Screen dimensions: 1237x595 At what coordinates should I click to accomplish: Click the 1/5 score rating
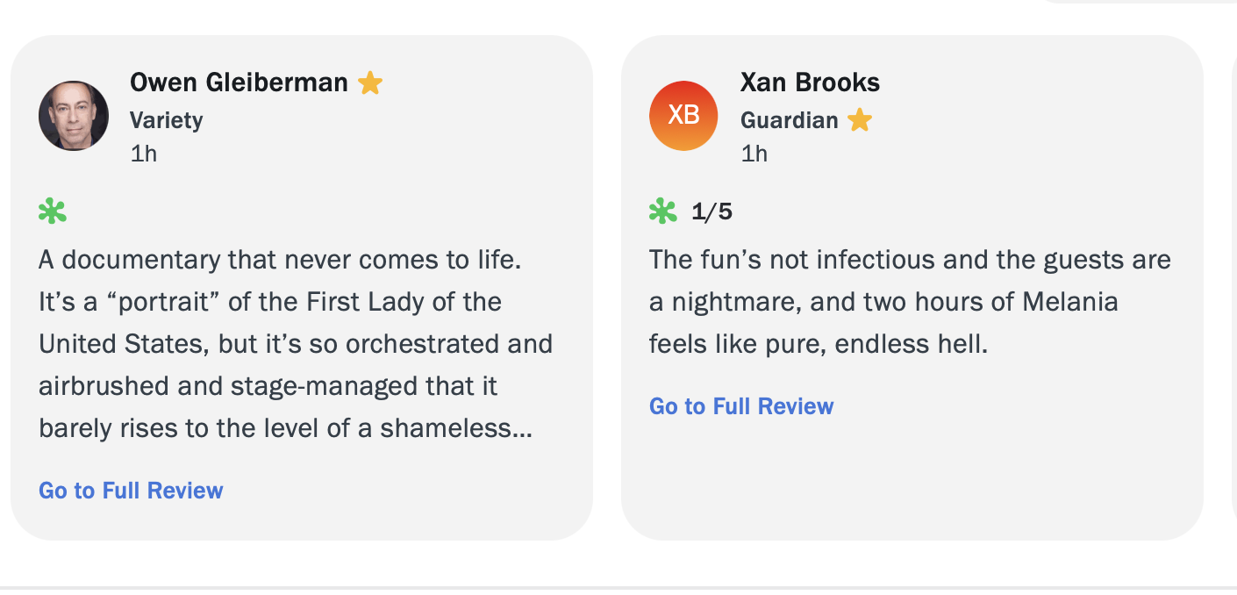pyautogui.click(x=711, y=211)
